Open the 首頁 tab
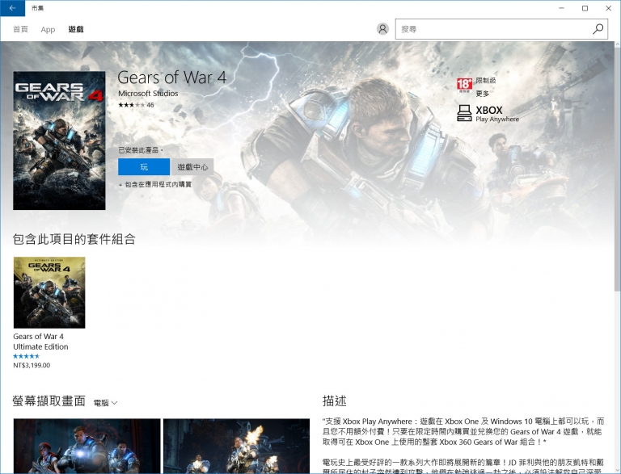Screen dimensions: 621x474 tap(20, 29)
